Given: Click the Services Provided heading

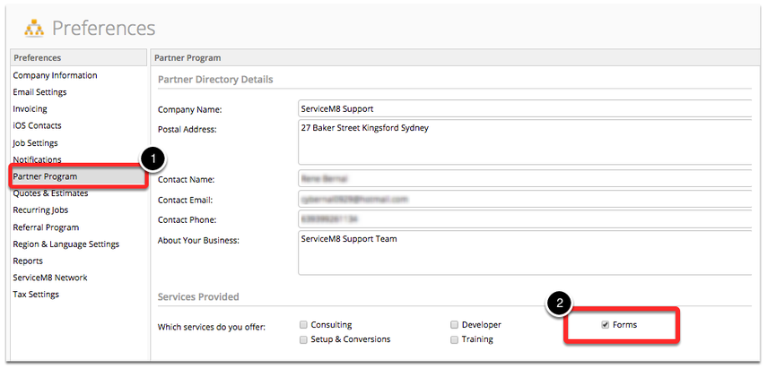Looking at the screenshot, I should (x=198, y=296).
